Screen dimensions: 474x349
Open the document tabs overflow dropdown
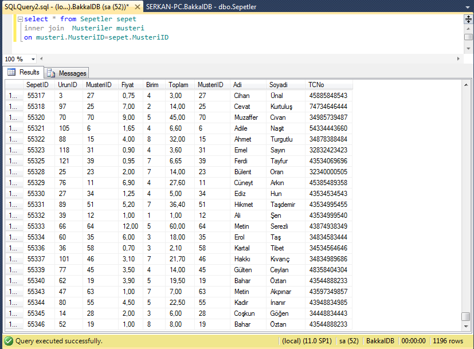[x=468, y=7]
